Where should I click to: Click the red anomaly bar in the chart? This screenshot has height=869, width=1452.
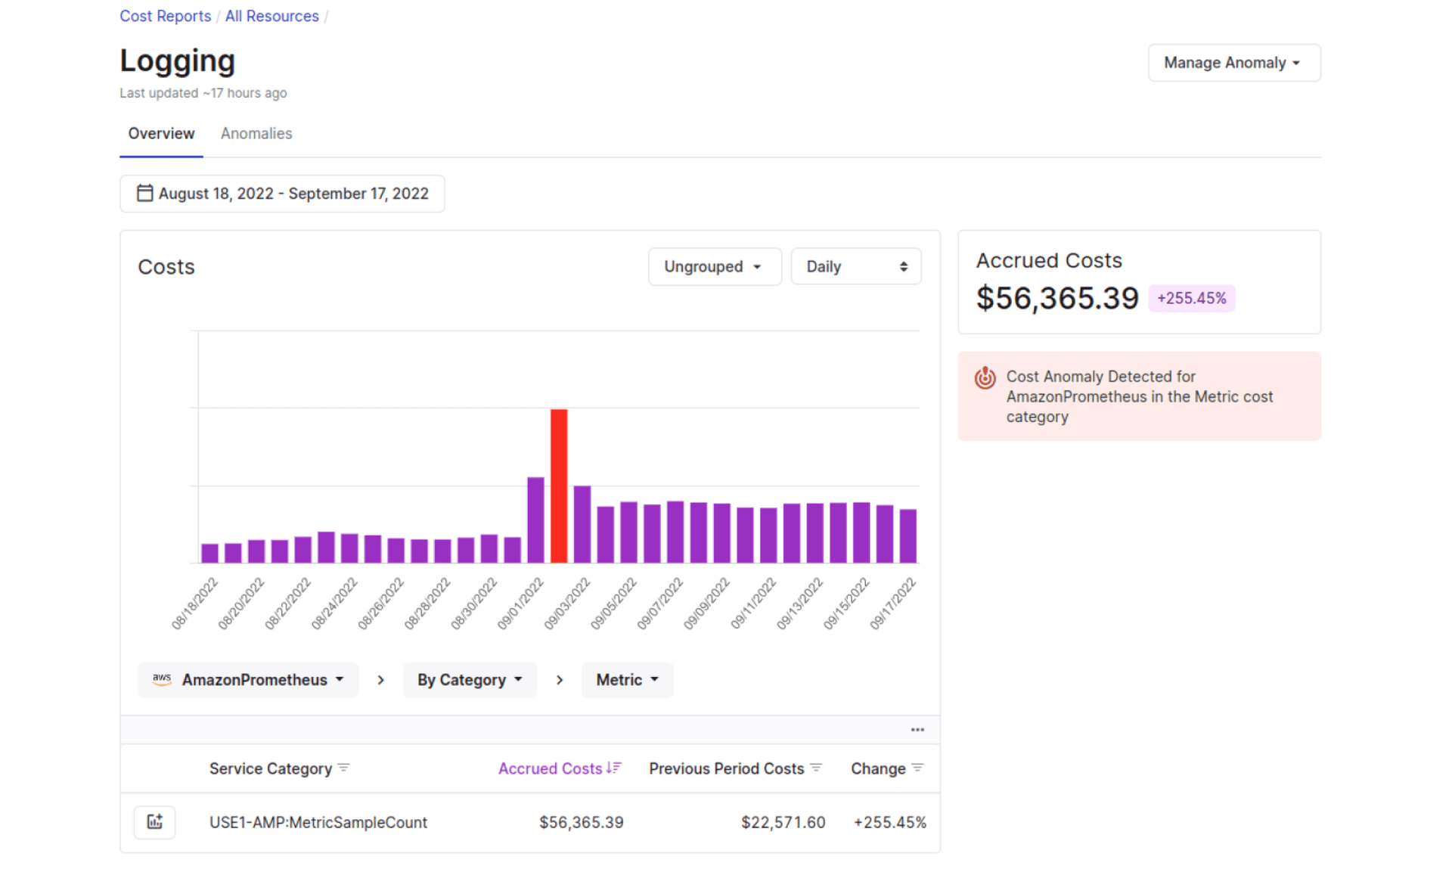click(x=559, y=486)
